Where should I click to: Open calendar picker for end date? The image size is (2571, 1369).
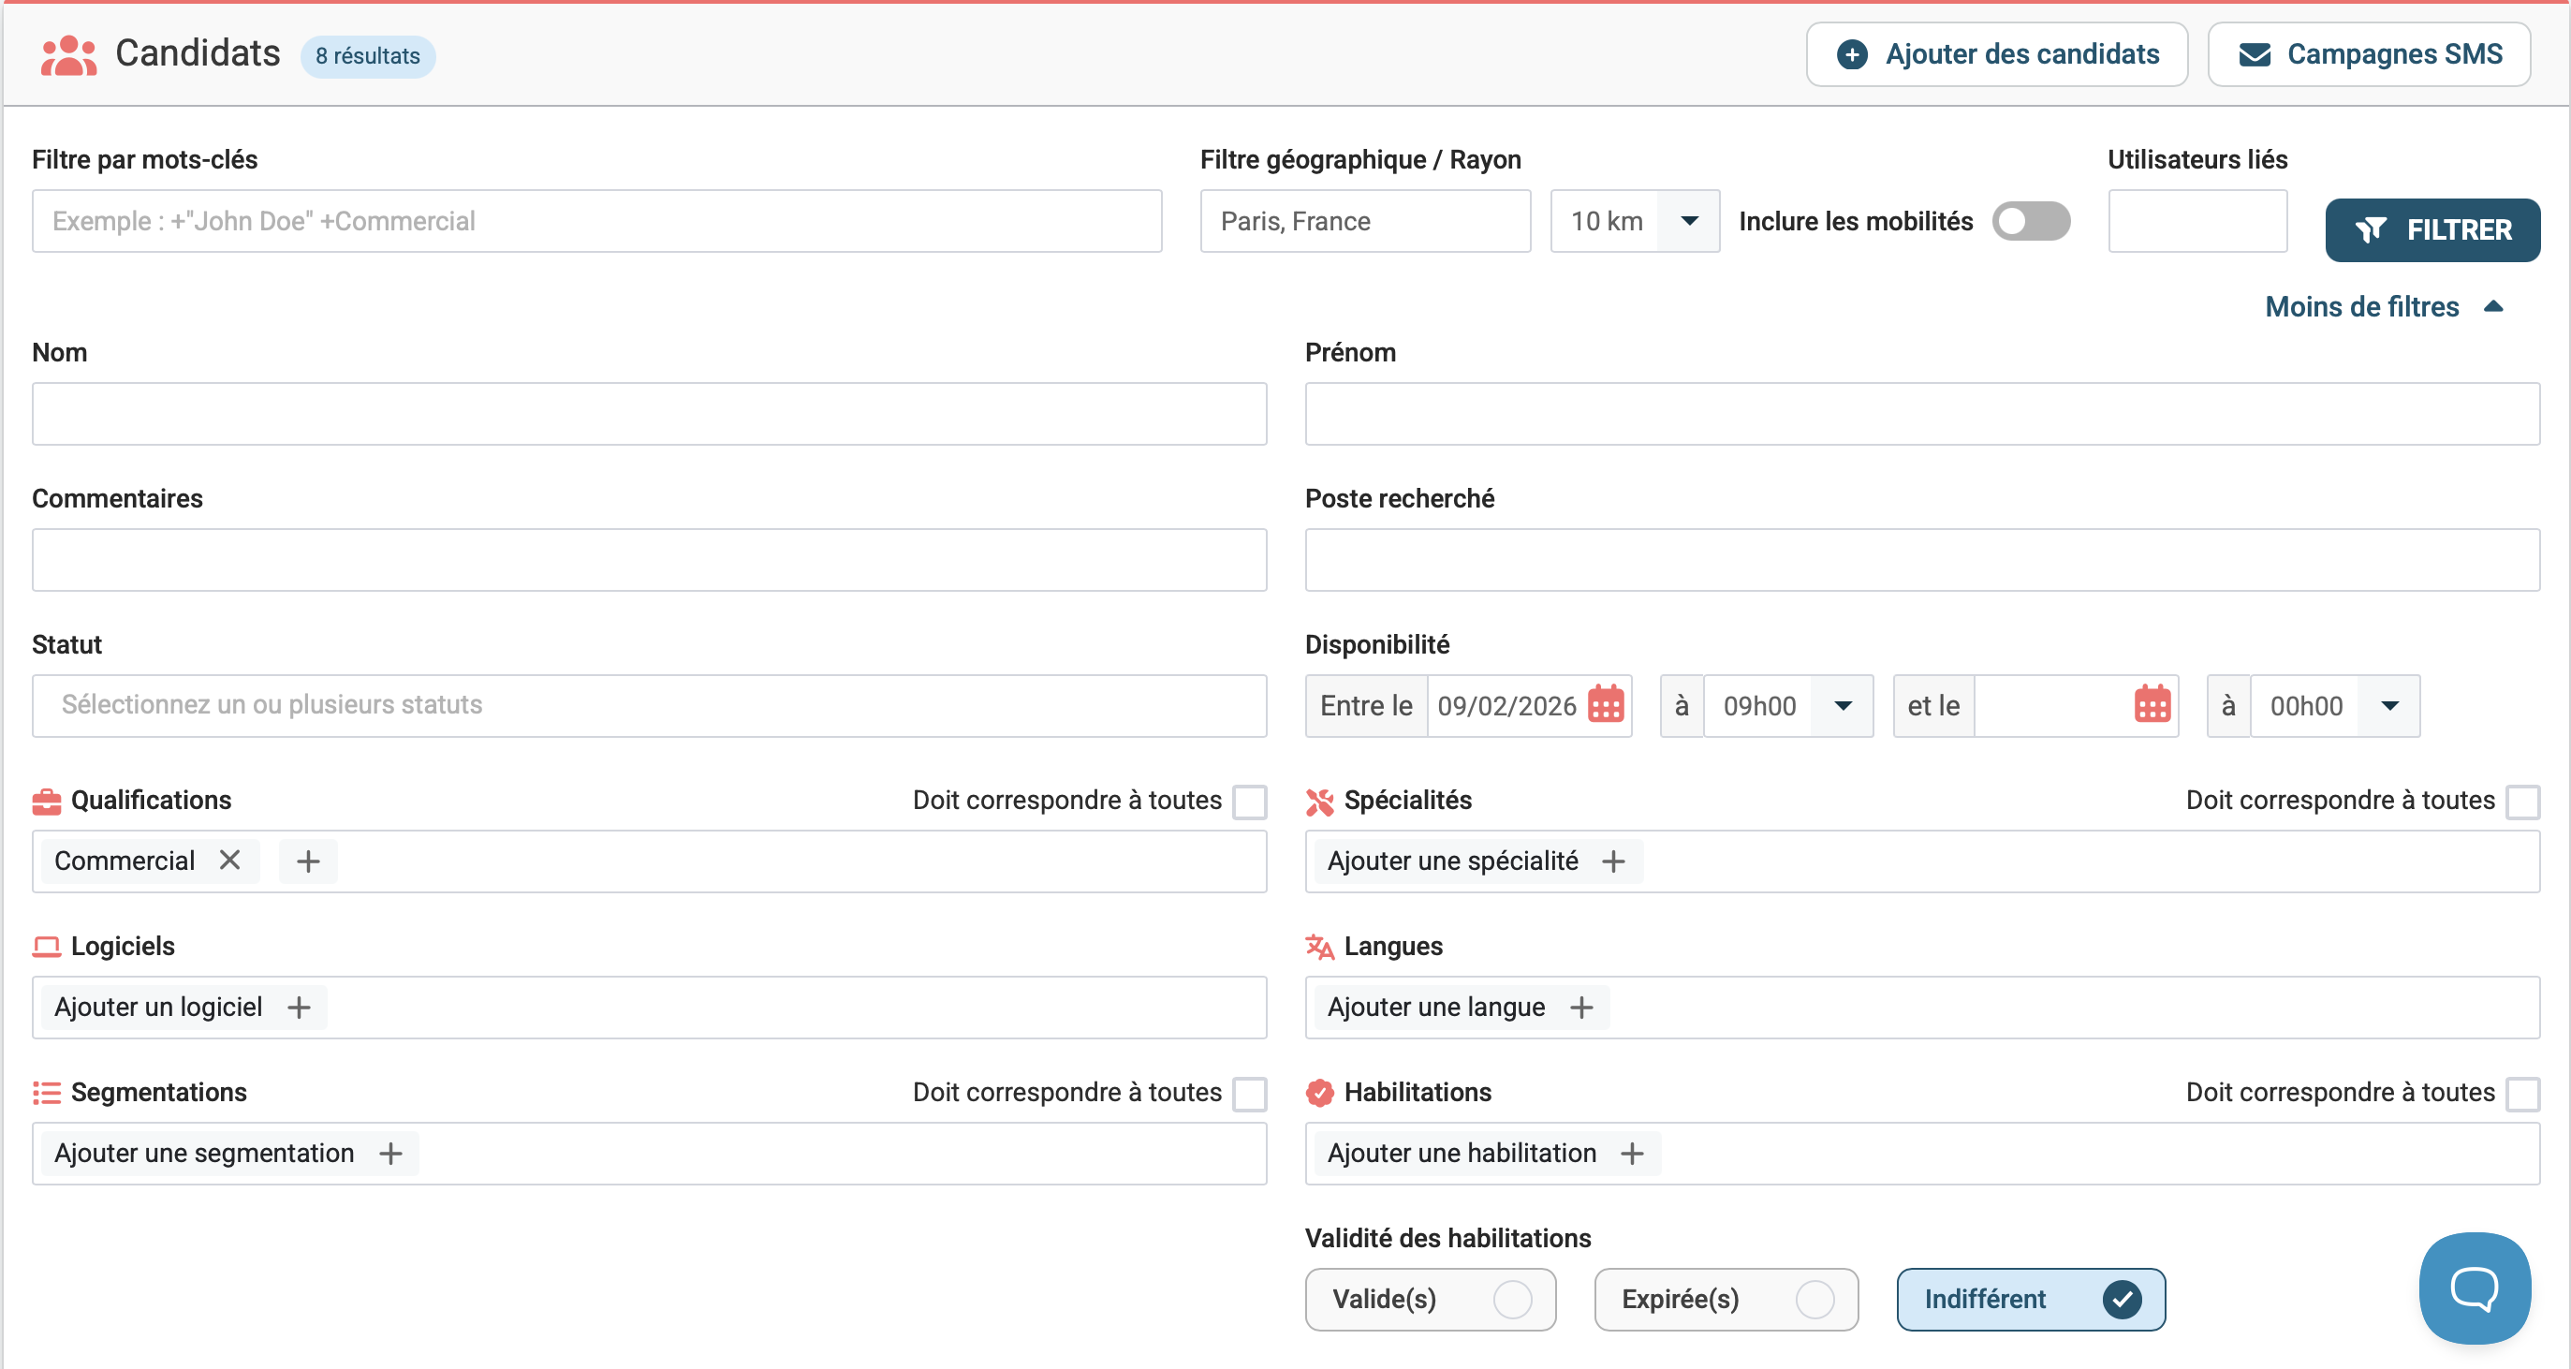(2151, 705)
